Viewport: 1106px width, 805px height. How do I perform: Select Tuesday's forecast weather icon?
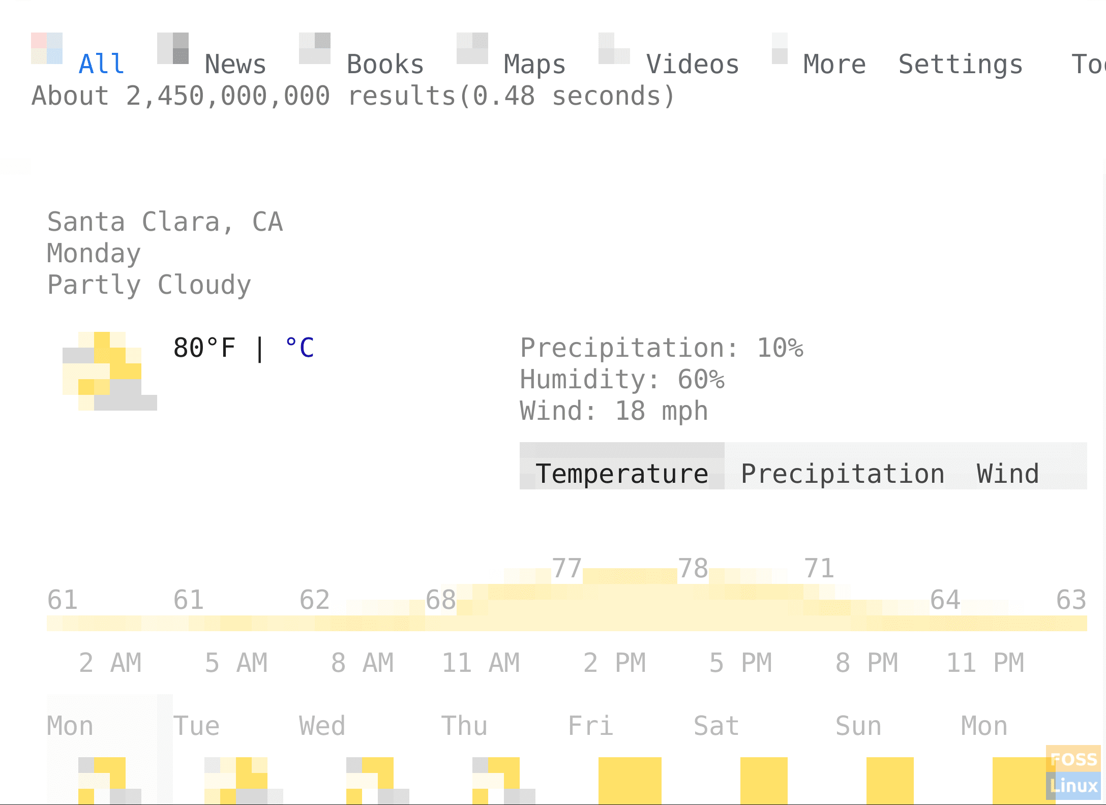point(244,781)
